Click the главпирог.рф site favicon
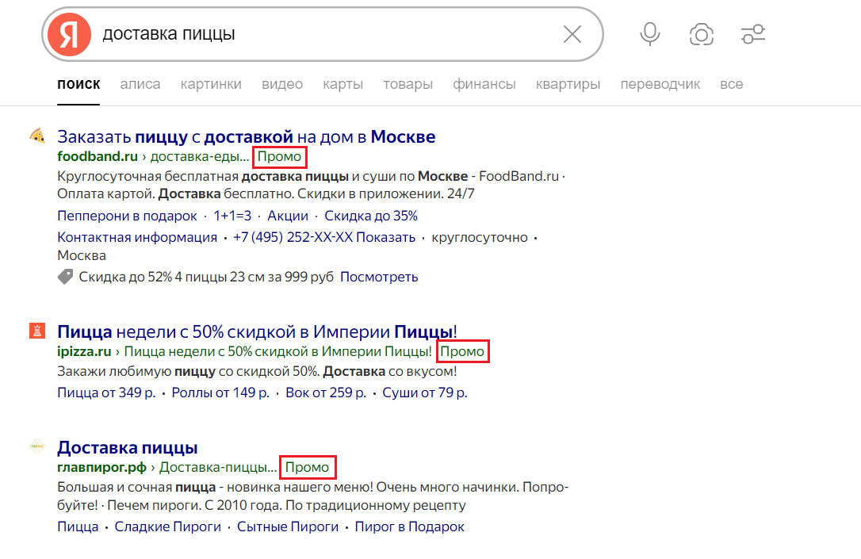Viewport: 861px width, 559px height. click(36, 446)
